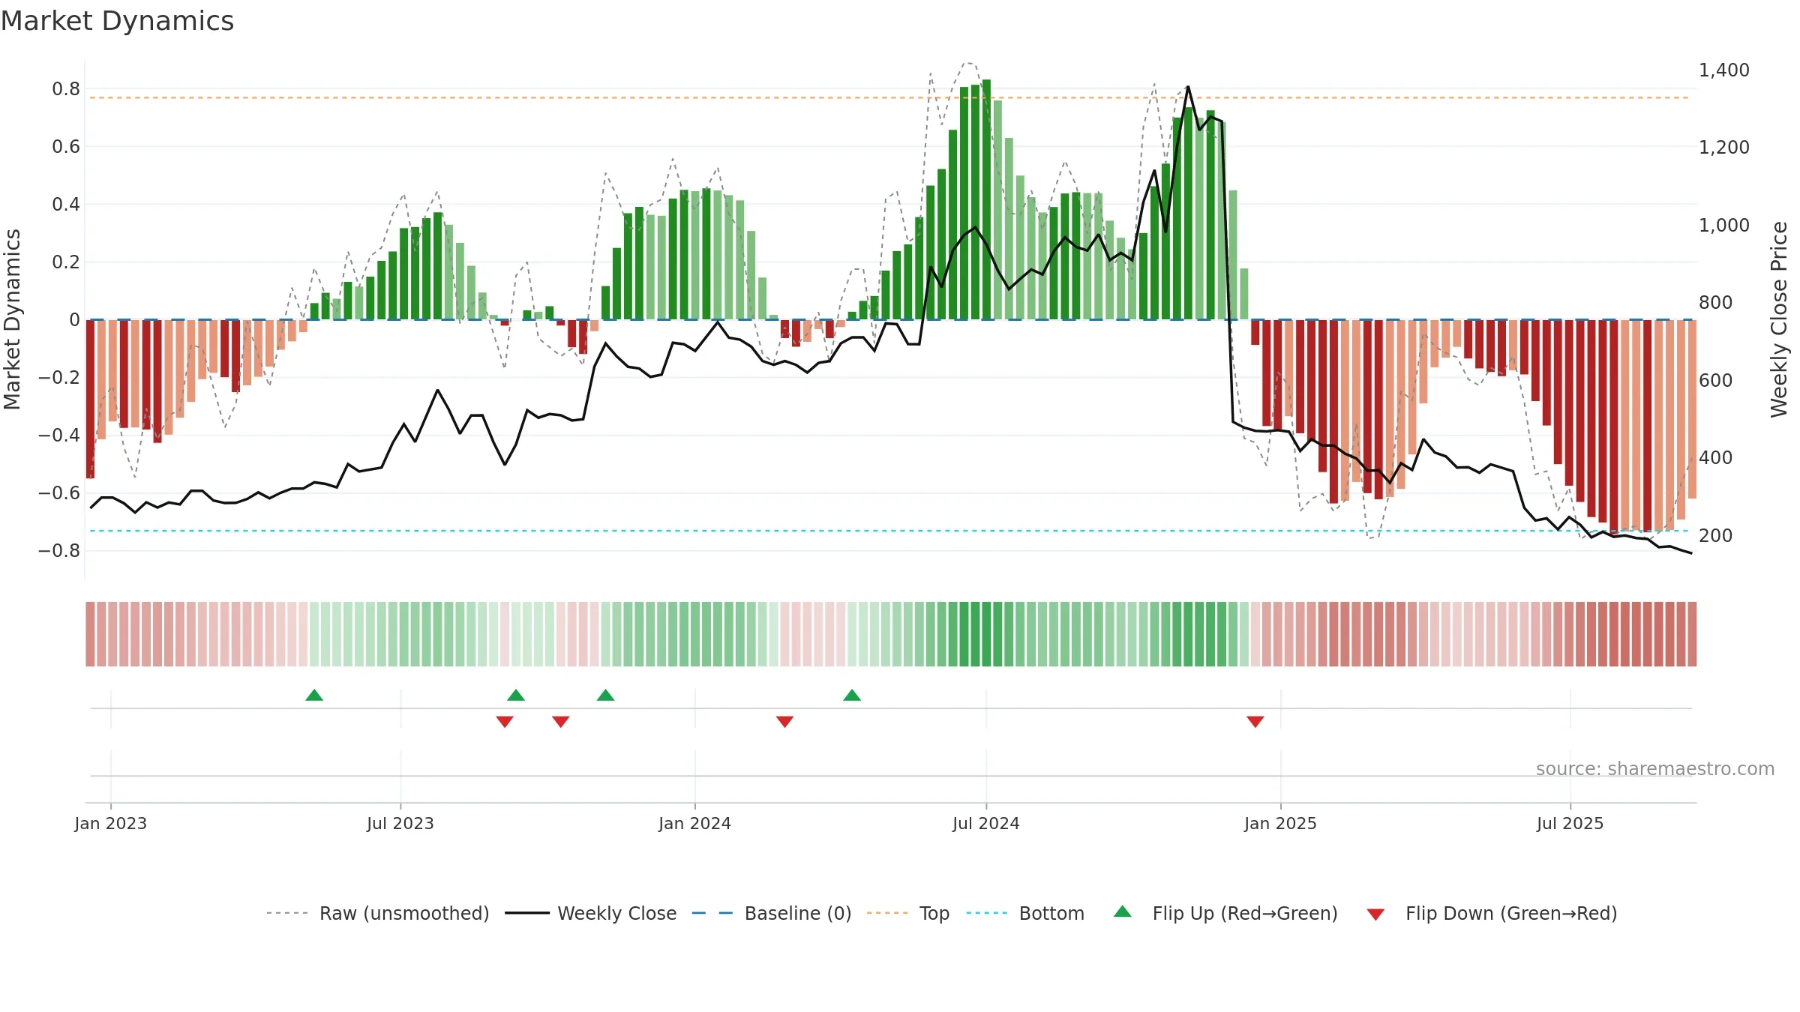1800x1012 pixels.
Task: Click the third green flip-up triangle before Jan 2024
Action: pos(606,696)
